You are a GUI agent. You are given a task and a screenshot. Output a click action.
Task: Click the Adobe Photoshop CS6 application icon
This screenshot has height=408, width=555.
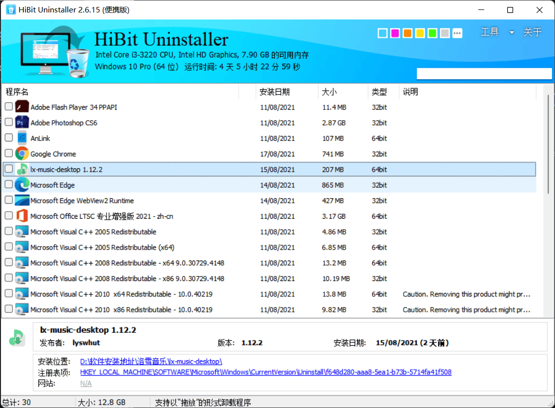(x=21, y=122)
